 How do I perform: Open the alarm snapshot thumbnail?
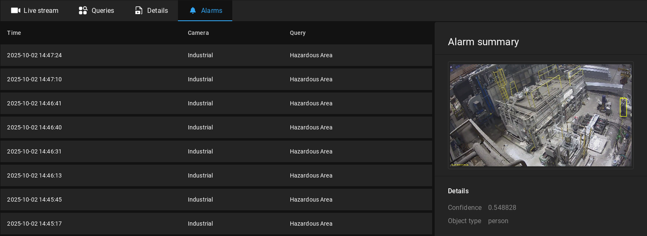tap(540, 115)
